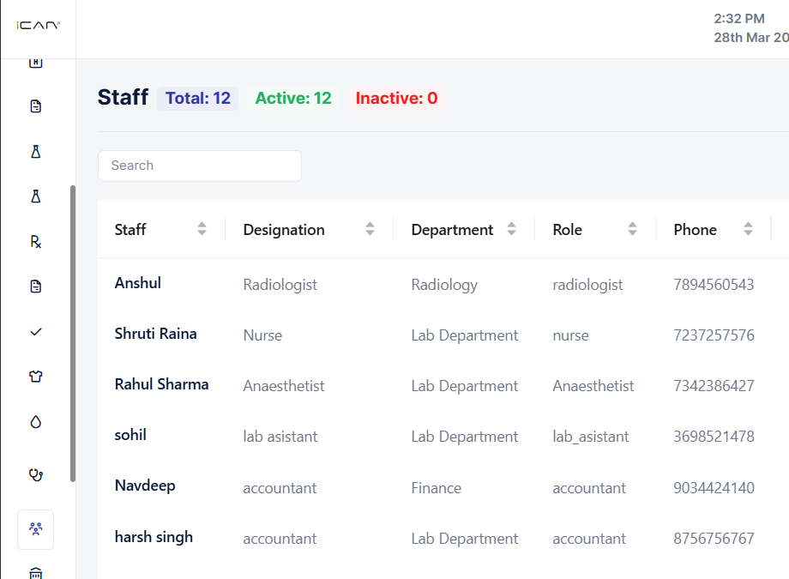Click the ICAN logo
This screenshot has height=579, width=789.
pyautogui.click(x=38, y=26)
